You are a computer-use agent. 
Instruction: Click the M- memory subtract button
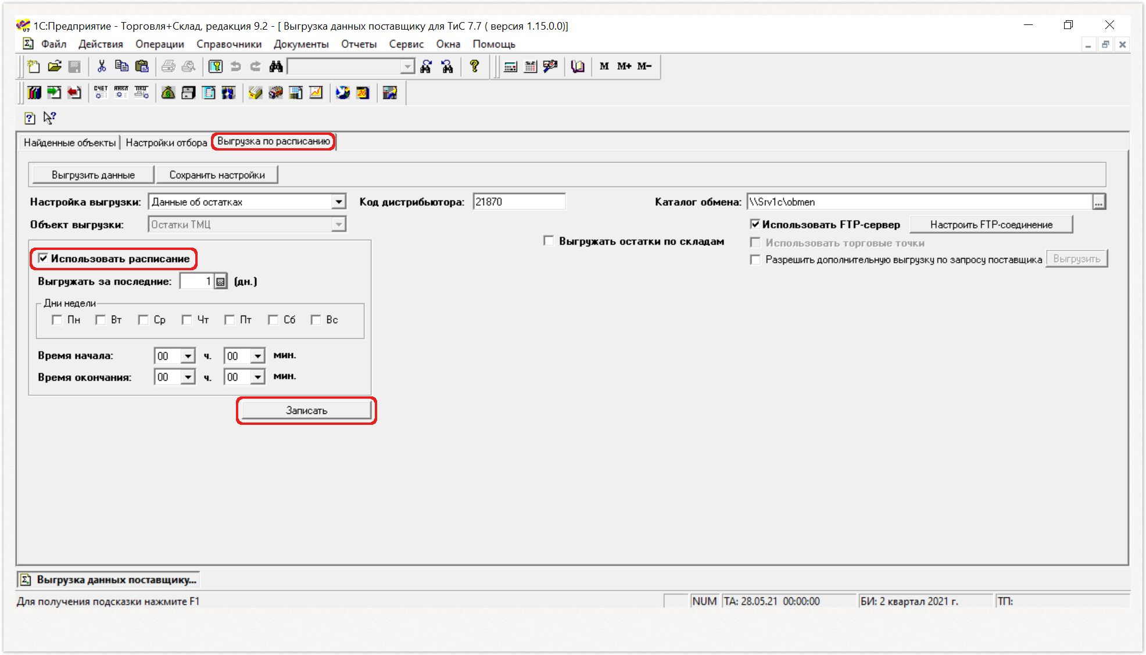(644, 66)
